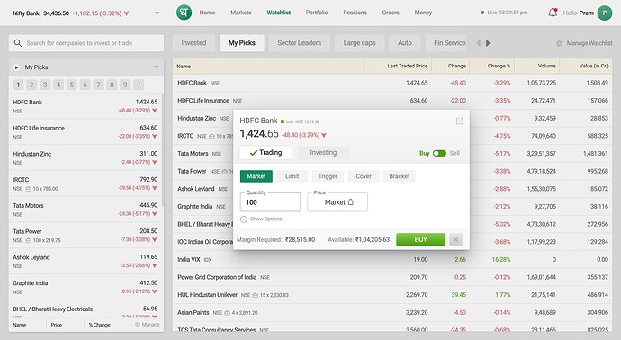Open the Portfolio menu item

point(317,13)
